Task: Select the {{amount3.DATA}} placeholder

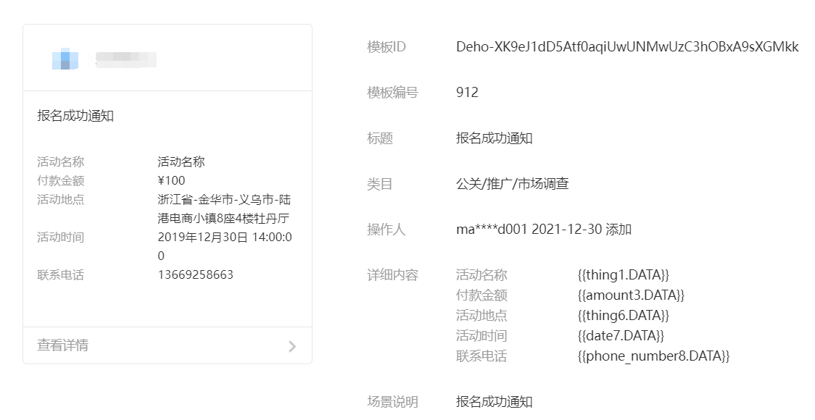Action: pos(631,295)
